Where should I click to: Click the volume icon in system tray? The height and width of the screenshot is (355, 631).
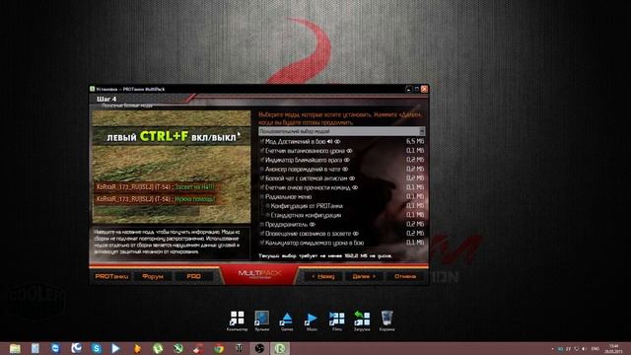(x=585, y=348)
